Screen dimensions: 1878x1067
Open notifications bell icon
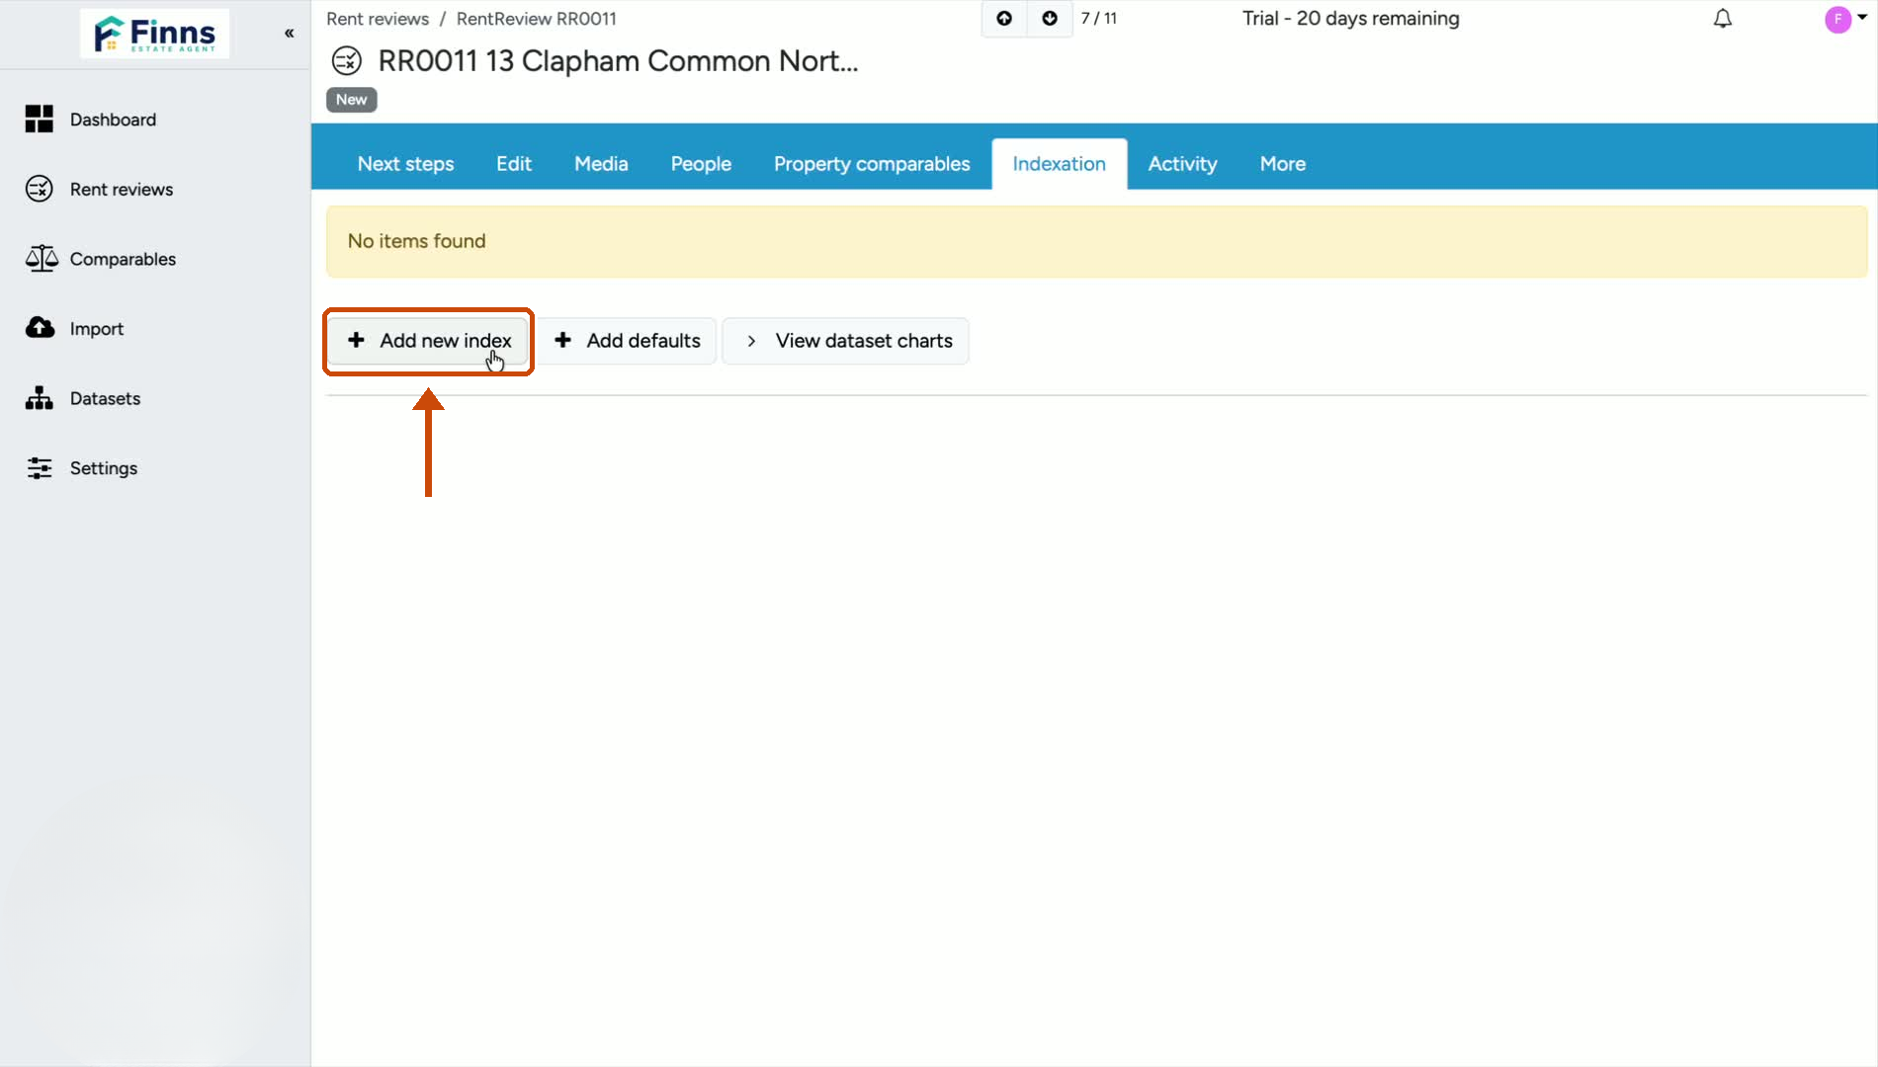pyautogui.click(x=1723, y=19)
